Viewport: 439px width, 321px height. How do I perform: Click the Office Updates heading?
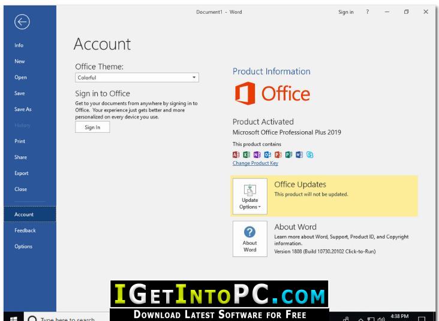pos(300,184)
